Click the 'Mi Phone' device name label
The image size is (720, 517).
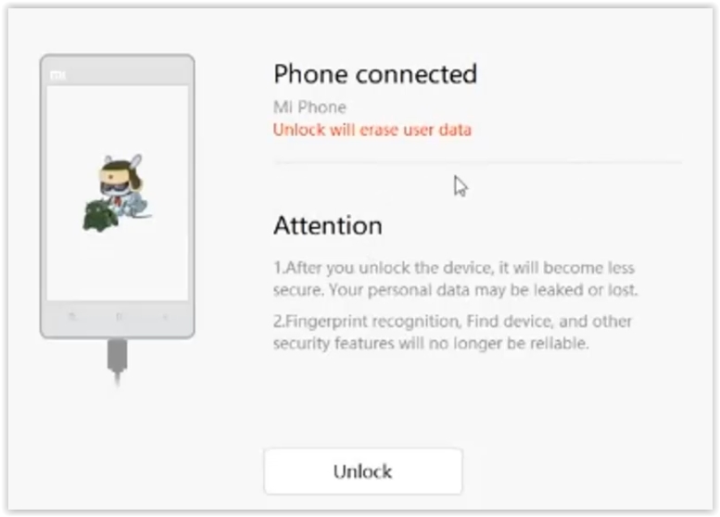(309, 107)
